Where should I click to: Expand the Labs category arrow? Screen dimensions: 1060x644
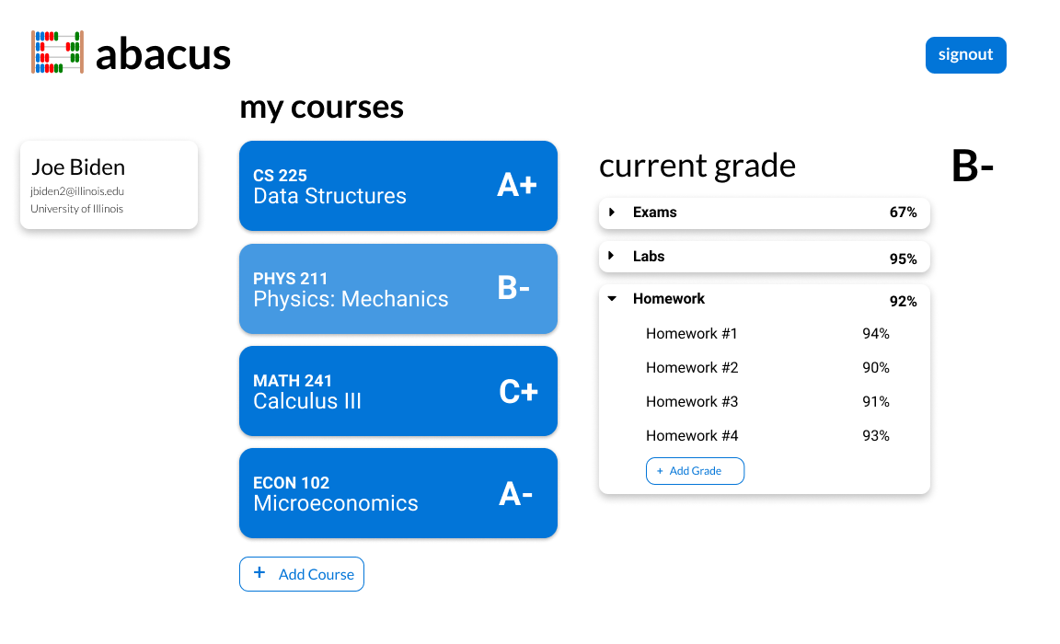coord(612,256)
